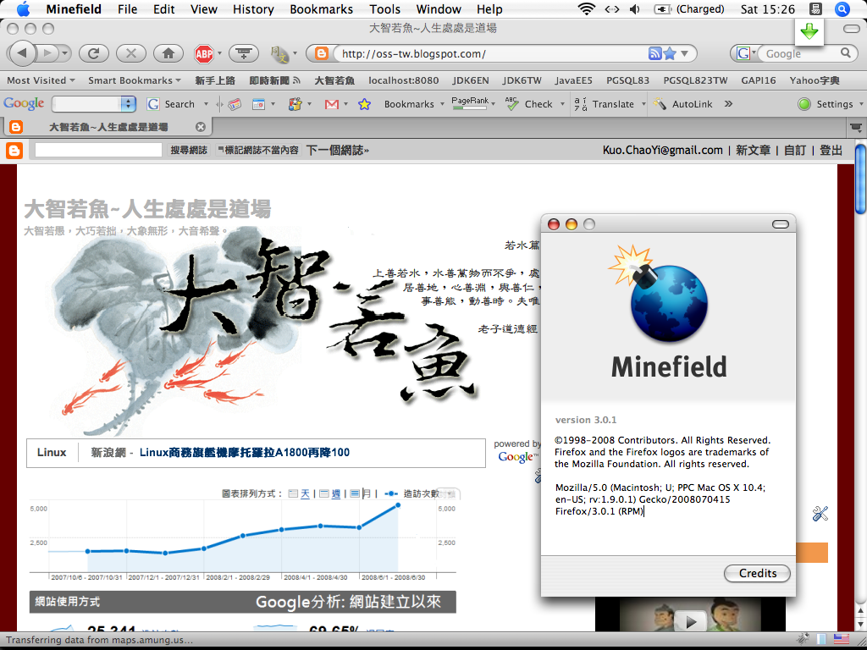
Task: Expand the Google Toolbar Bookmarks dropdown
Action: [x=442, y=104]
